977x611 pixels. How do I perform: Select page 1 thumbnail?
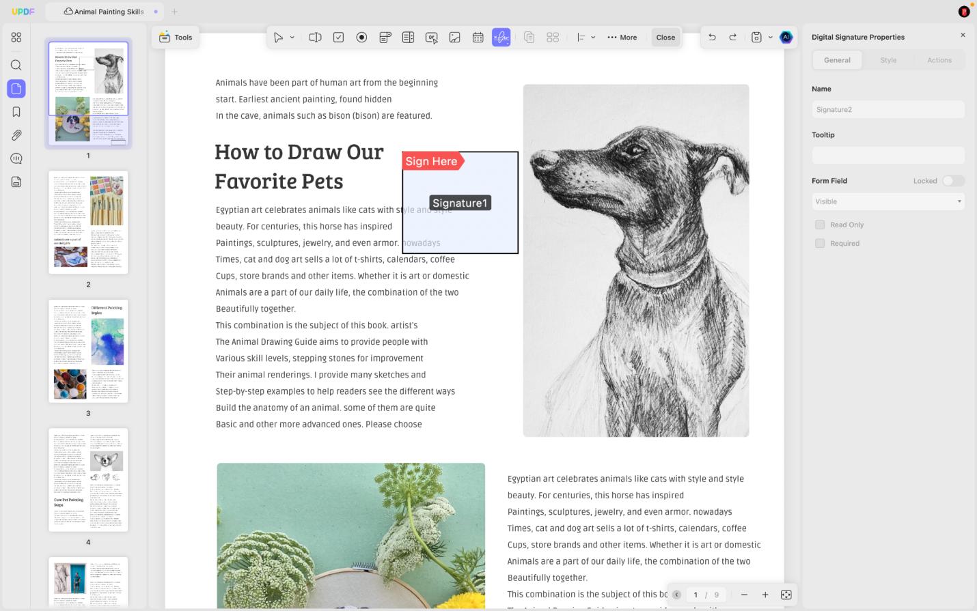[88, 93]
